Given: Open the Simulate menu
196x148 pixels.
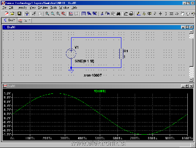Looking at the screenshot, I should (43, 7).
